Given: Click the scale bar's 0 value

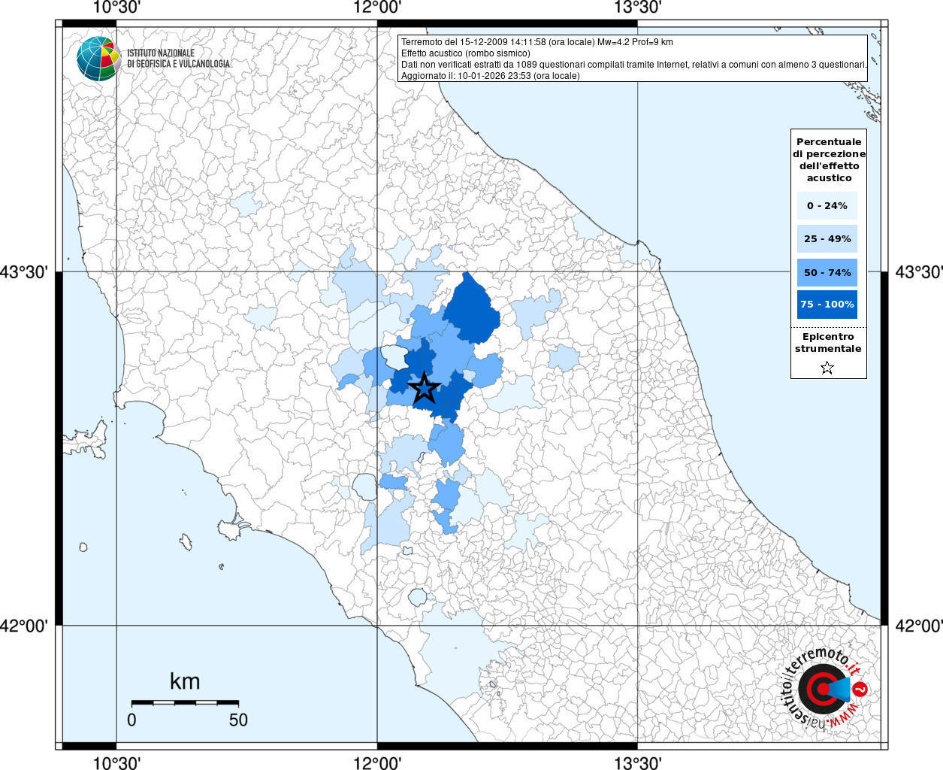Looking at the screenshot, I should pyautogui.click(x=131, y=720).
